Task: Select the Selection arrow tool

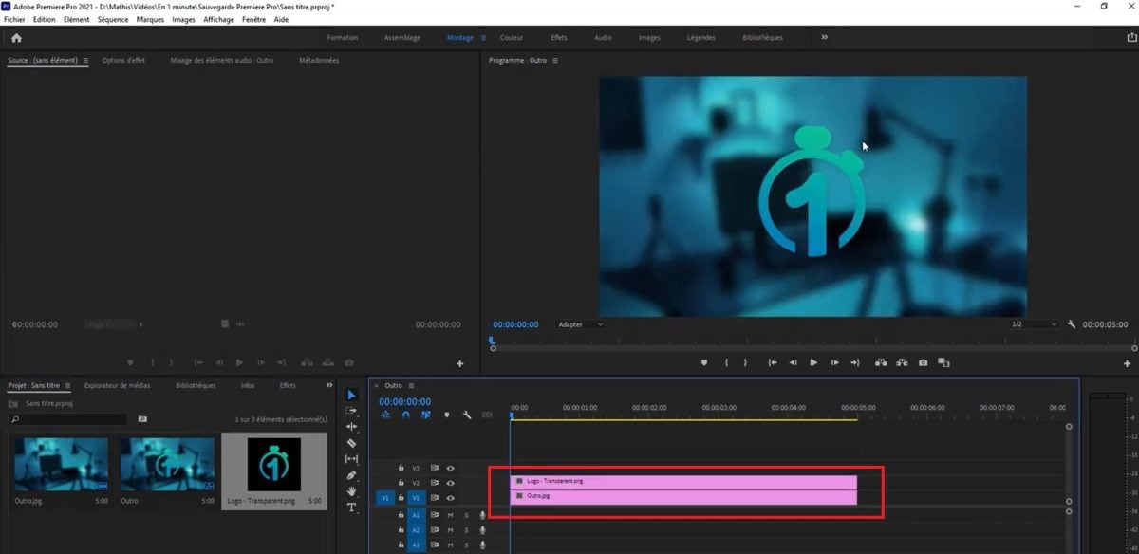Action: pos(351,395)
